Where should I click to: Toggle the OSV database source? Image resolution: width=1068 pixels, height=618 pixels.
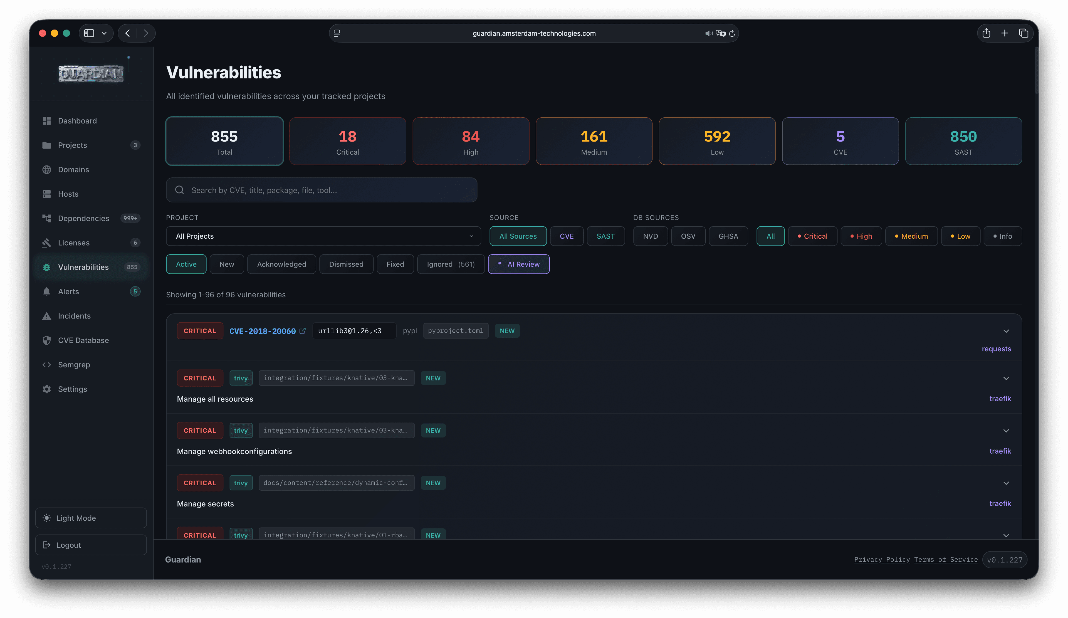pyautogui.click(x=688, y=236)
